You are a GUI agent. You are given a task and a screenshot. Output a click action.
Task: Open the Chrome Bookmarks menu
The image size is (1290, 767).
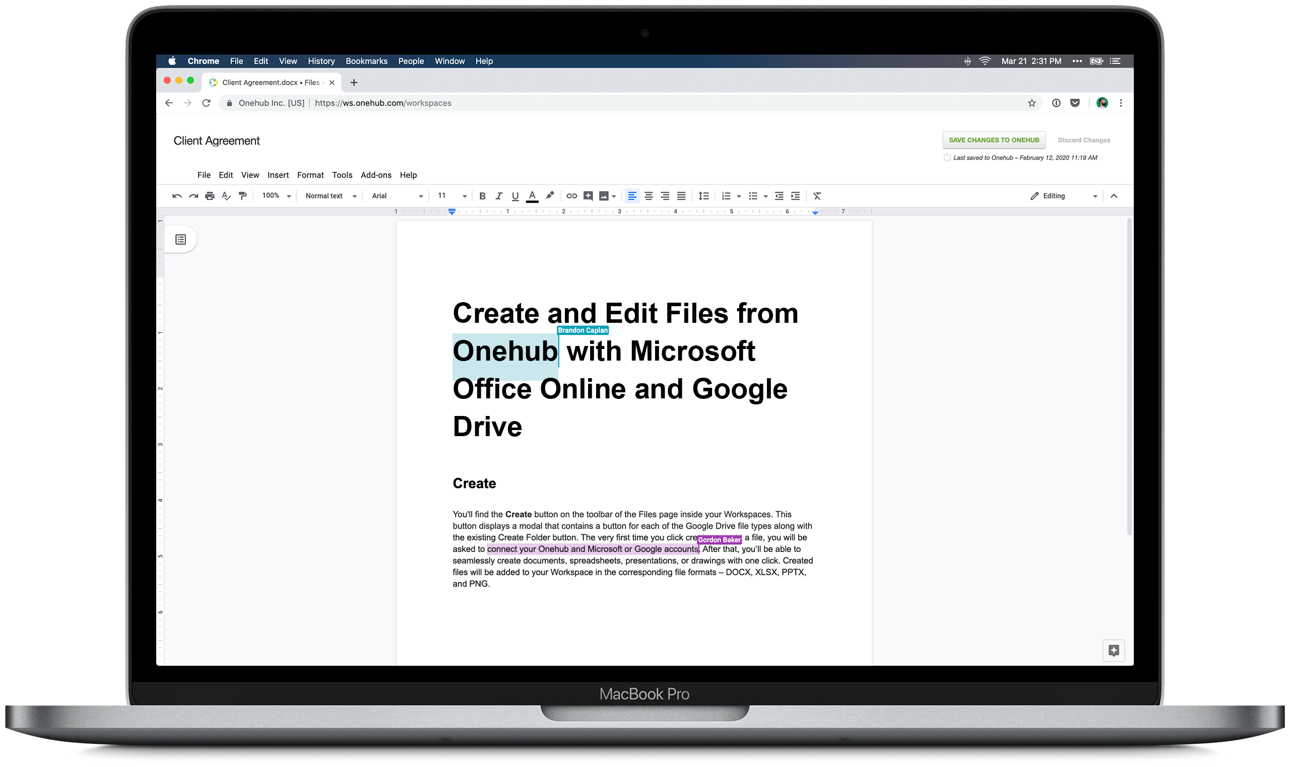366,61
